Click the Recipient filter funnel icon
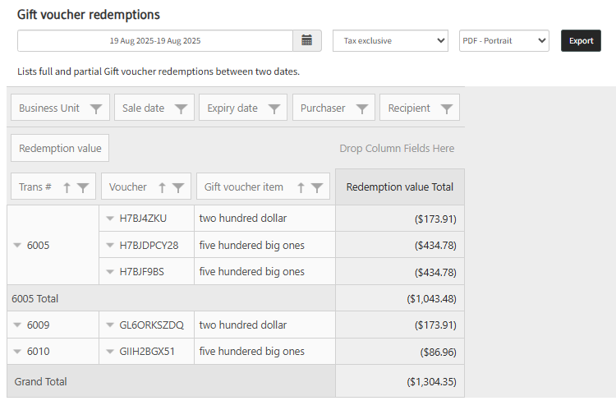 pyautogui.click(x=447, y=108)
